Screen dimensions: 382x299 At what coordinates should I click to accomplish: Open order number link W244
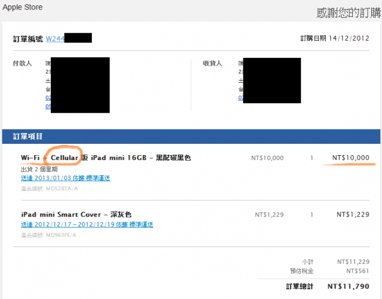coord(55,39)
